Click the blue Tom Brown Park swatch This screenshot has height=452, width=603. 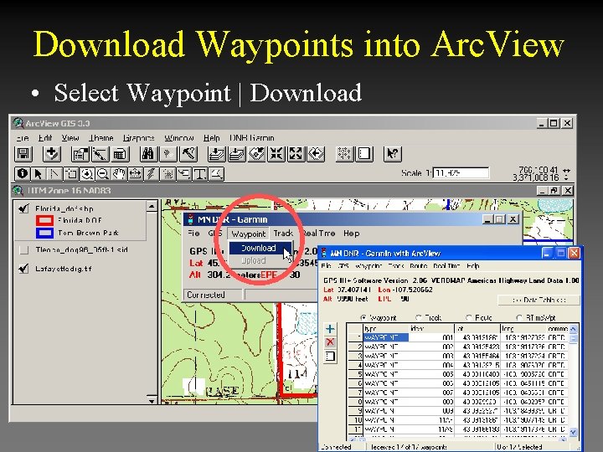coord(44,233)
